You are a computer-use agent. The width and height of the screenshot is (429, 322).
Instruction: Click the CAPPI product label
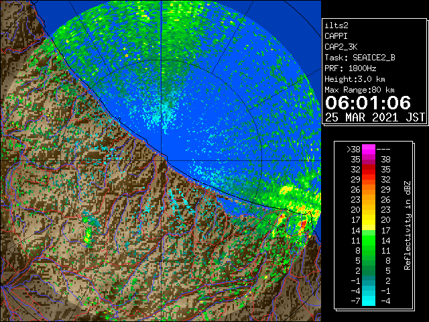(x=336, y=36)
